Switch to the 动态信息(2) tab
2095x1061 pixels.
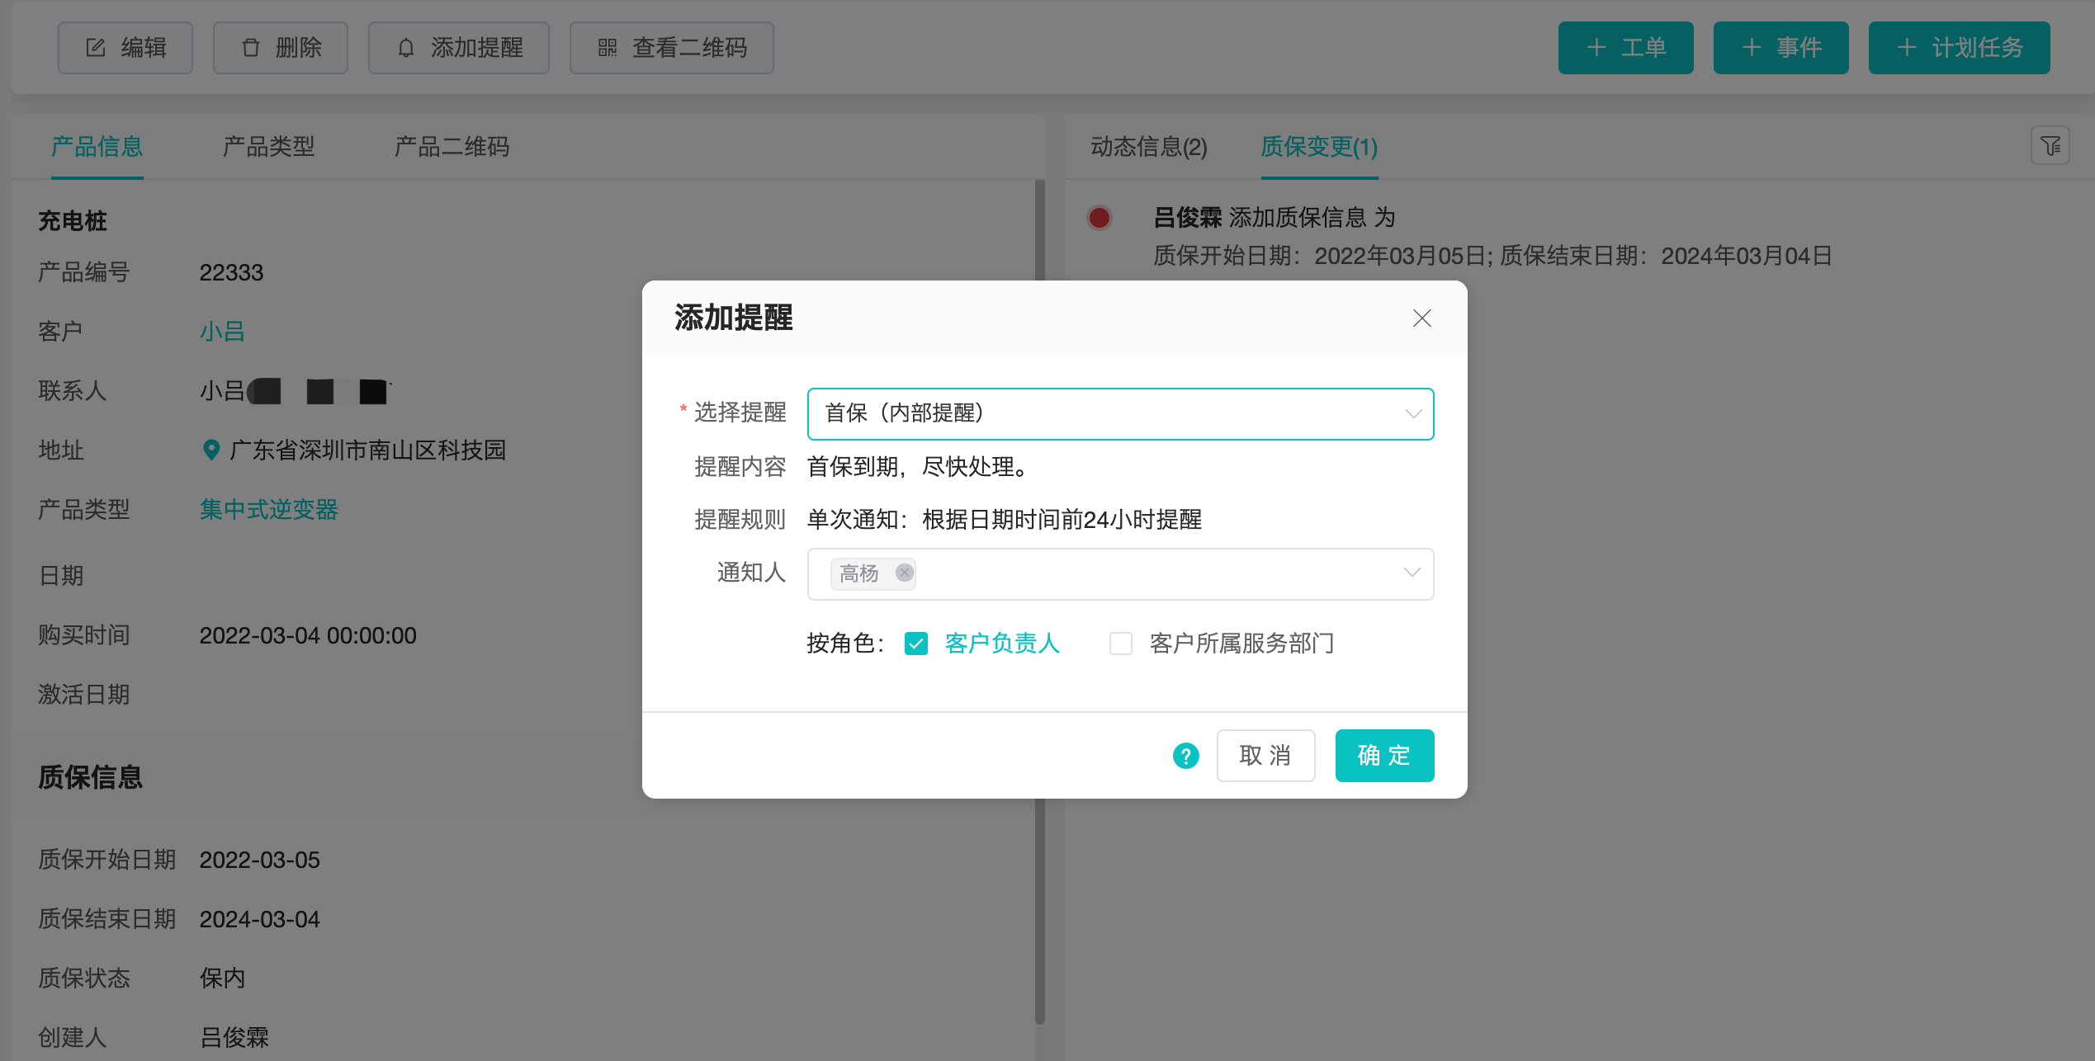pos(1147,148)
